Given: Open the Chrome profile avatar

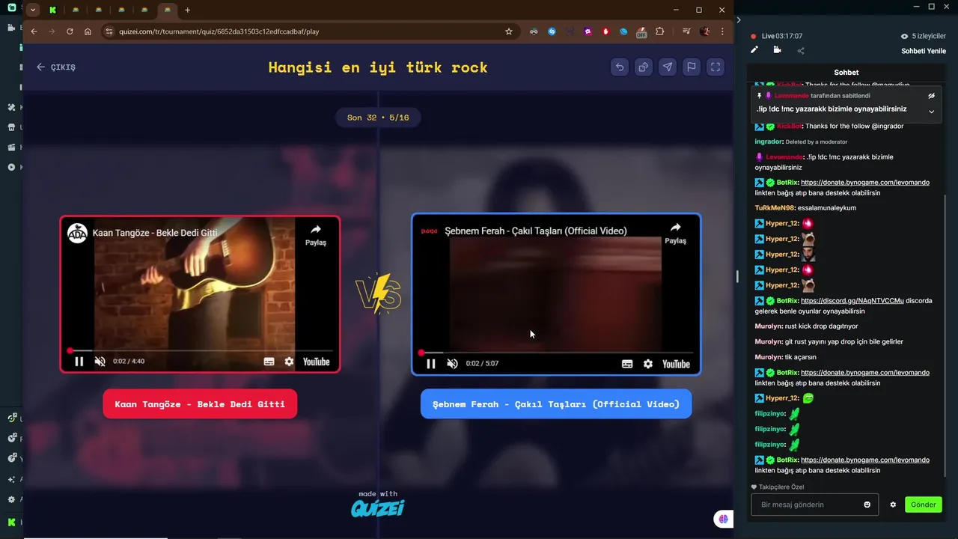Looking at the screenshot, I should [704, 31].
